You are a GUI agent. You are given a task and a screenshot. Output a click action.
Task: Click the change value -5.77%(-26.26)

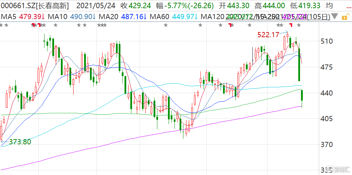(x=189, y=6)
